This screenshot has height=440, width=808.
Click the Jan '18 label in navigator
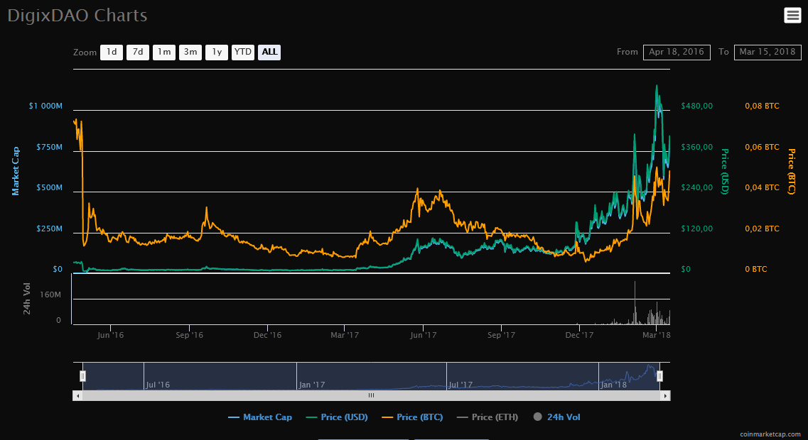point(614,385)
